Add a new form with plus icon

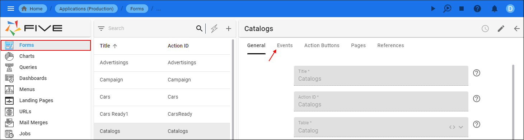(x=229, y=29)
